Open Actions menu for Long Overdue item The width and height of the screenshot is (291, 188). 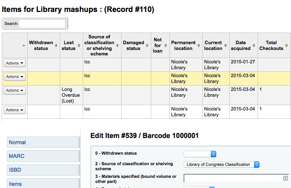(15, 91)
